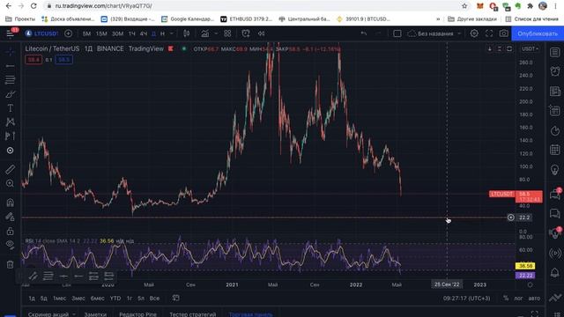This screenshot has width=564, height=317.
Task: Click the blue Опубликовать button
Action: (x=538, y=33)
